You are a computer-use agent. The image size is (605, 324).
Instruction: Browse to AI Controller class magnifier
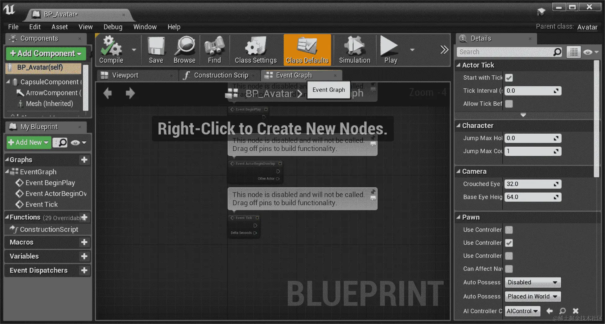[x=562, y=311]
